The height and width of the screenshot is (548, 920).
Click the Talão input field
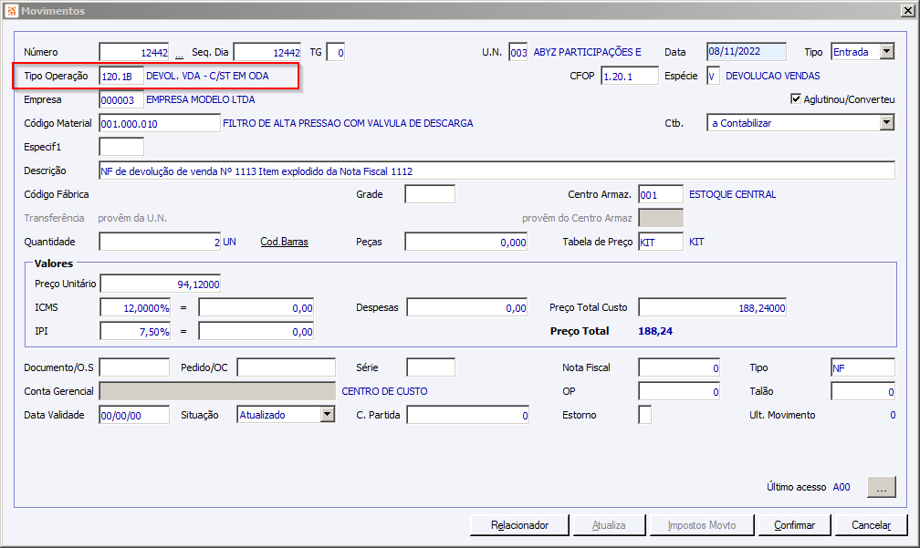coord(863,391)
